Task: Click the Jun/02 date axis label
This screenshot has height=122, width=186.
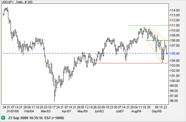Action: click(x=99, y=111)
